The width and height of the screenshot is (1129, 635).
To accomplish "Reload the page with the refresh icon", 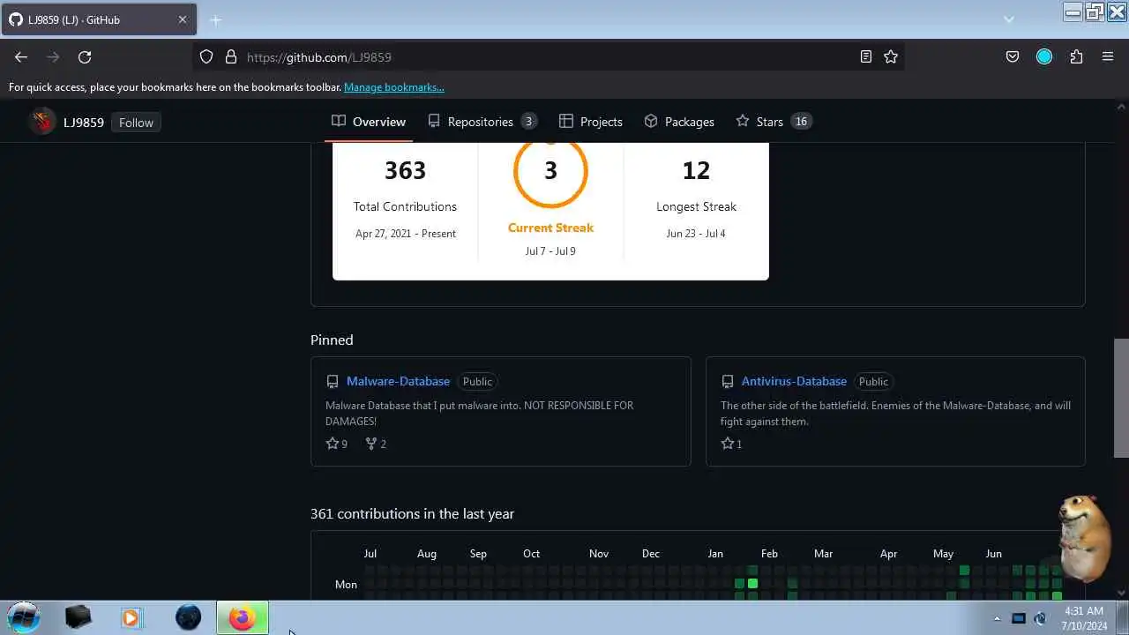I will click(x=85, y=56).
